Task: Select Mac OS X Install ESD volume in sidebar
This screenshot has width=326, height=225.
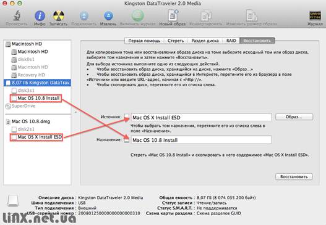Action: pyautogui.click(x=36, y=137)
